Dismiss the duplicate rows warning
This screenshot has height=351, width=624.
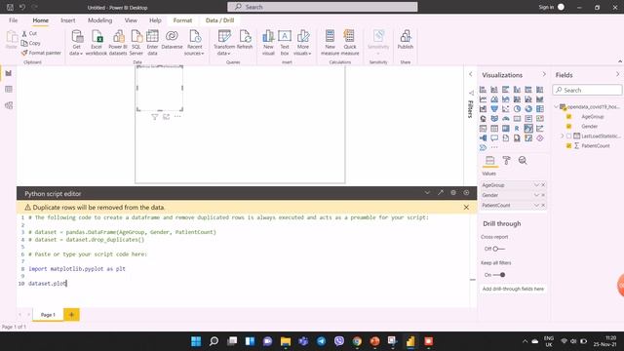pyautogui.click(x=466, y=208)
